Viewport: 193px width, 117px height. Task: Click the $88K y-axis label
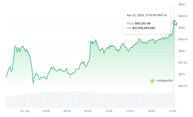(x=182, y=51)
